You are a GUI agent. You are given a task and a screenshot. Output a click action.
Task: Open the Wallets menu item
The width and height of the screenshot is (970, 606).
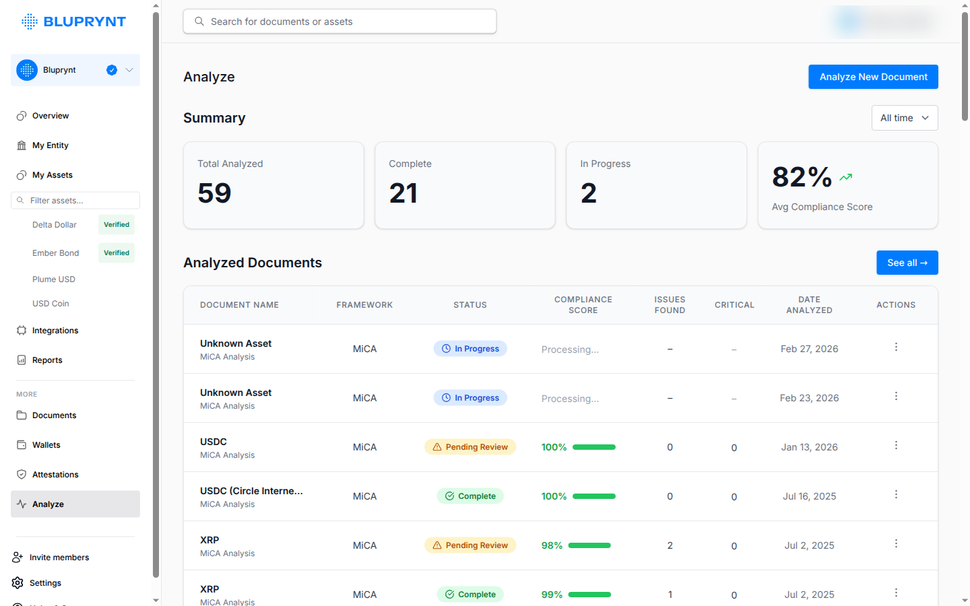coord(75,445)
